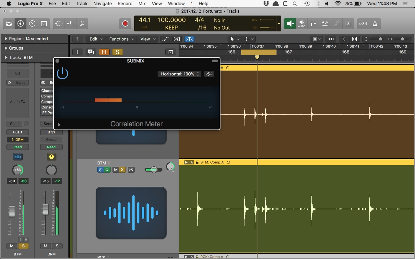Open Smart Controls
415x259 pixels.
point(59,24)
